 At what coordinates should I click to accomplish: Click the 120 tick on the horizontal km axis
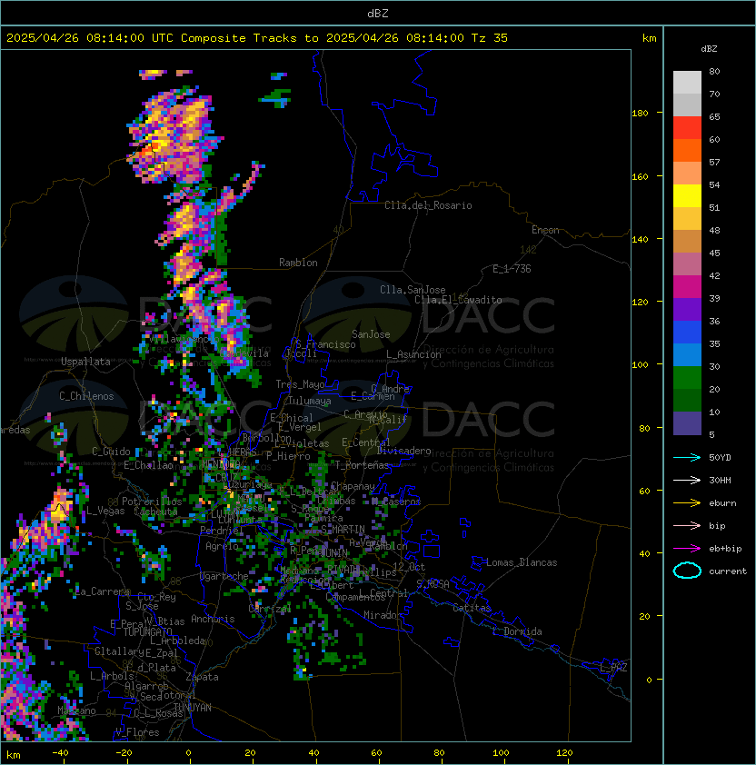564,753
